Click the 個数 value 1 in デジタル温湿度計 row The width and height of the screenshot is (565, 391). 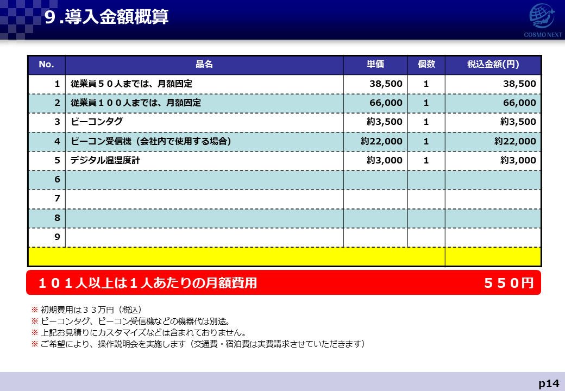coord(426,160)
